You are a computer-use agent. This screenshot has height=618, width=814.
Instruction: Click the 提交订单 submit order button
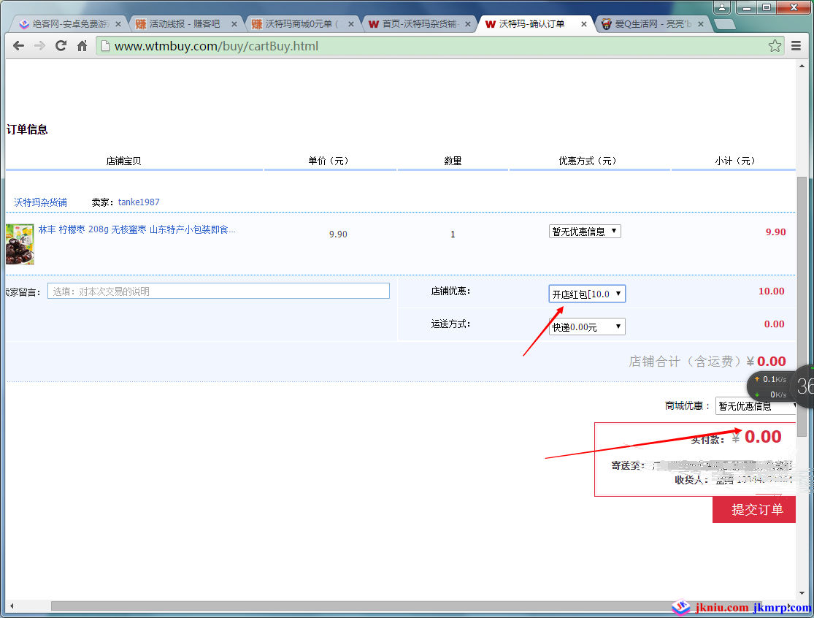754,509
